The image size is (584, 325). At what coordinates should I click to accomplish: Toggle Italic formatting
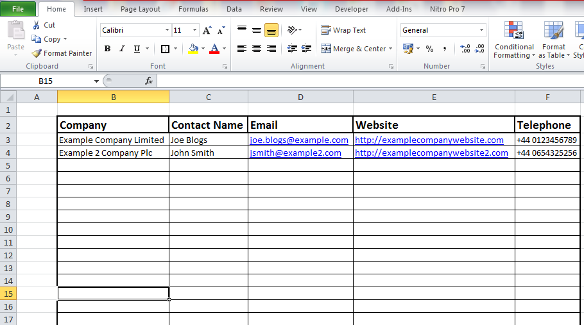(122, 49)
